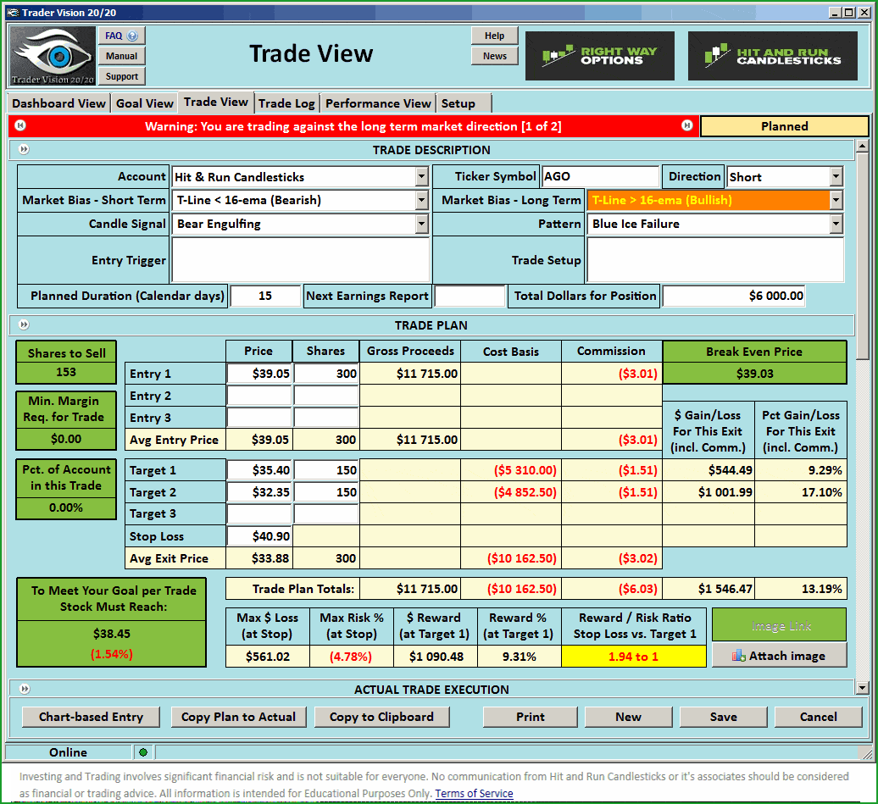Click the Cancel button
878x804 pixels.
click(818, 717)
